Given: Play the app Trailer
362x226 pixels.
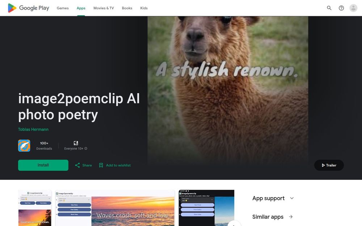Looking at the screenshot, I should pos(329,165).
